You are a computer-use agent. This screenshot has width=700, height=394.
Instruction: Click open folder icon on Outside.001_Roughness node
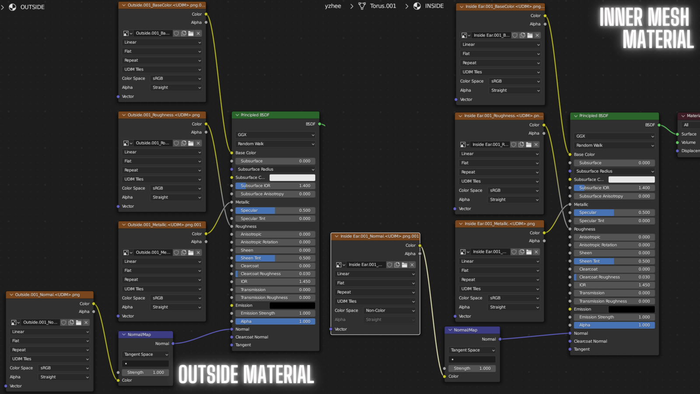tap(191, 143)
